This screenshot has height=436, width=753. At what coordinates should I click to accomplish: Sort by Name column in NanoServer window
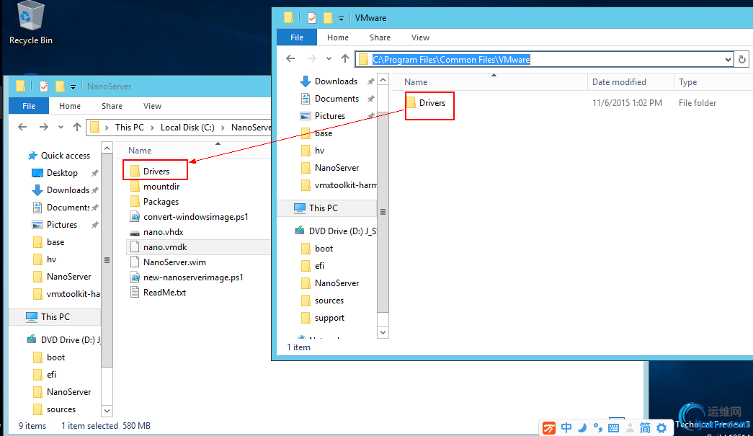coord(194,151)
